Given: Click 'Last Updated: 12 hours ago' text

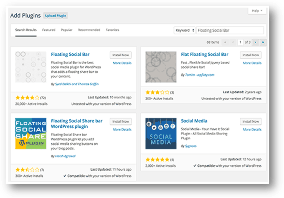Looking at the screenshot, I should coord(241,159).
